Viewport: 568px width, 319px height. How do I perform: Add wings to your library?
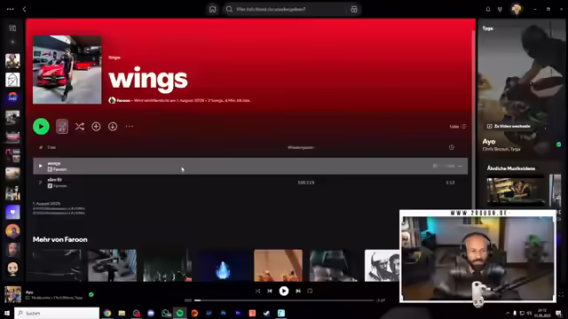pos(96,127)
